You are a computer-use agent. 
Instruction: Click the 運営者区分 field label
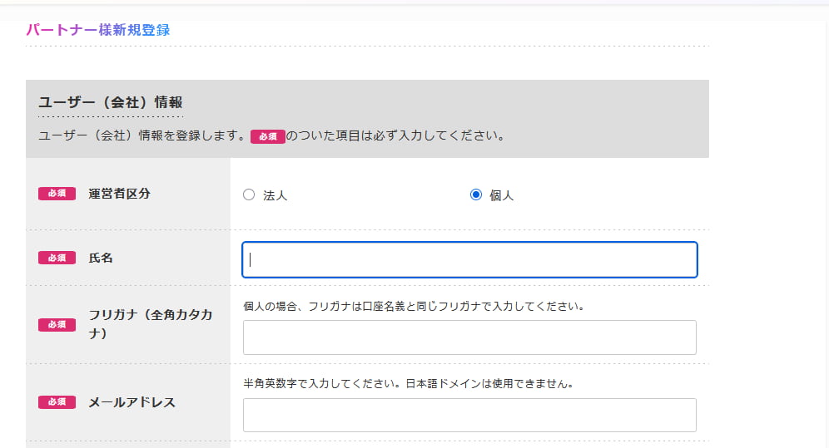[x=120, y=194]
